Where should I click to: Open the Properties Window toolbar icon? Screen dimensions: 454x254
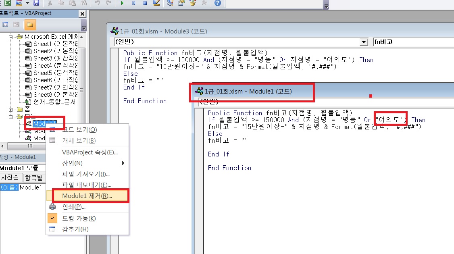[181, 3]
